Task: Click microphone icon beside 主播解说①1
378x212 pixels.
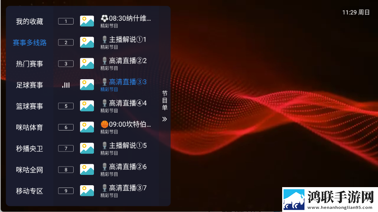Action: point(104,39)
